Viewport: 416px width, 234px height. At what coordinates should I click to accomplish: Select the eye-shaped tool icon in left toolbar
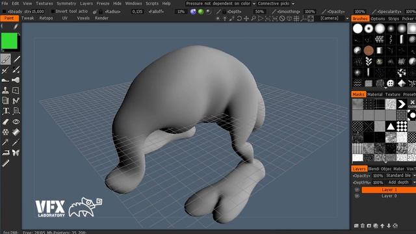[x=16, y=122]
